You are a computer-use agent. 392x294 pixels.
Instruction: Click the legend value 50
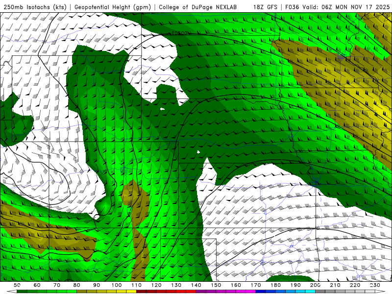17,285
